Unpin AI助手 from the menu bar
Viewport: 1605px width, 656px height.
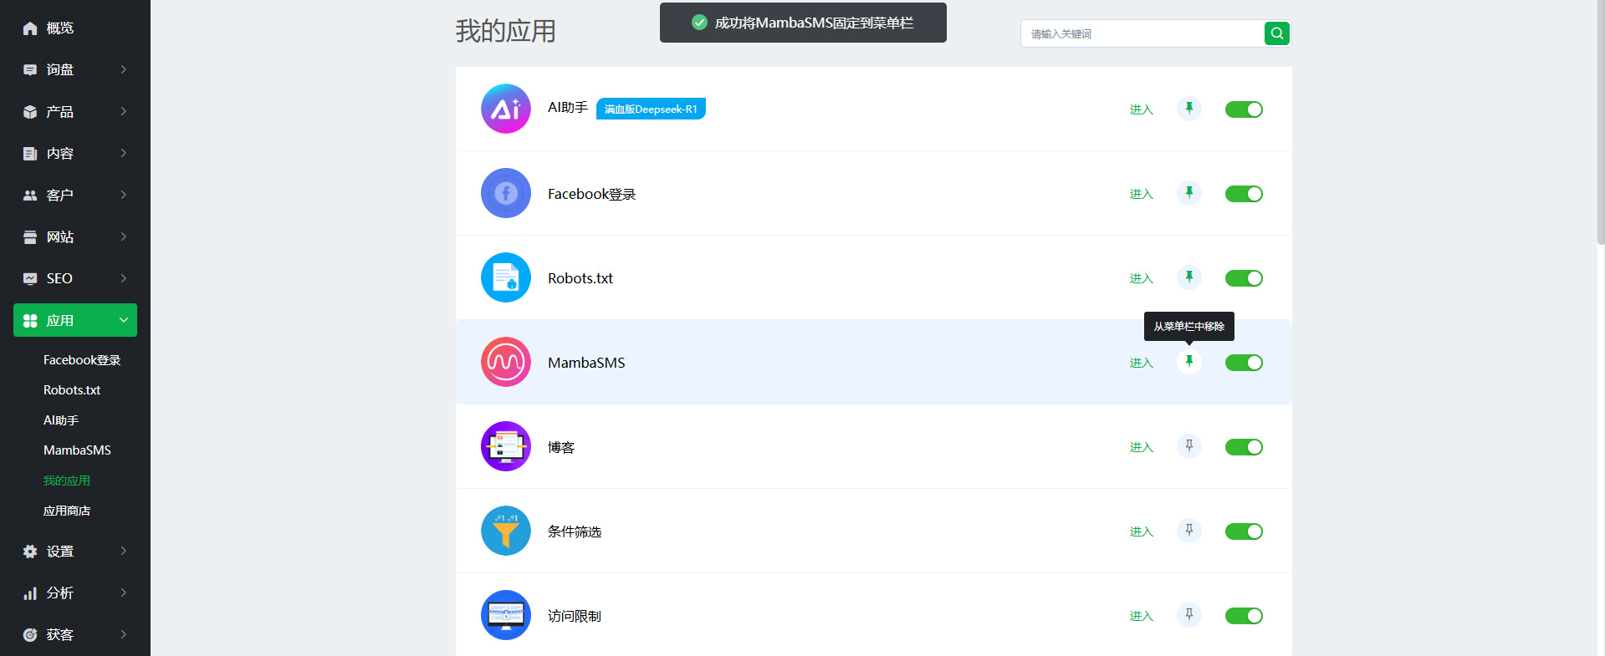click(1189, 109)
